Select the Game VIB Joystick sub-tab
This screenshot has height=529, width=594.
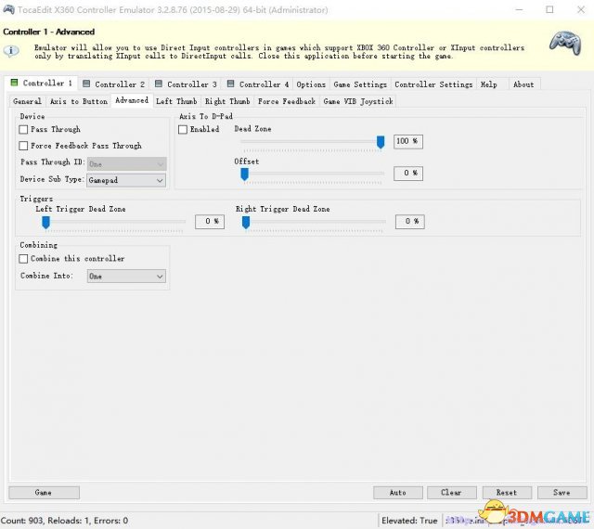[x=358, y=101]
